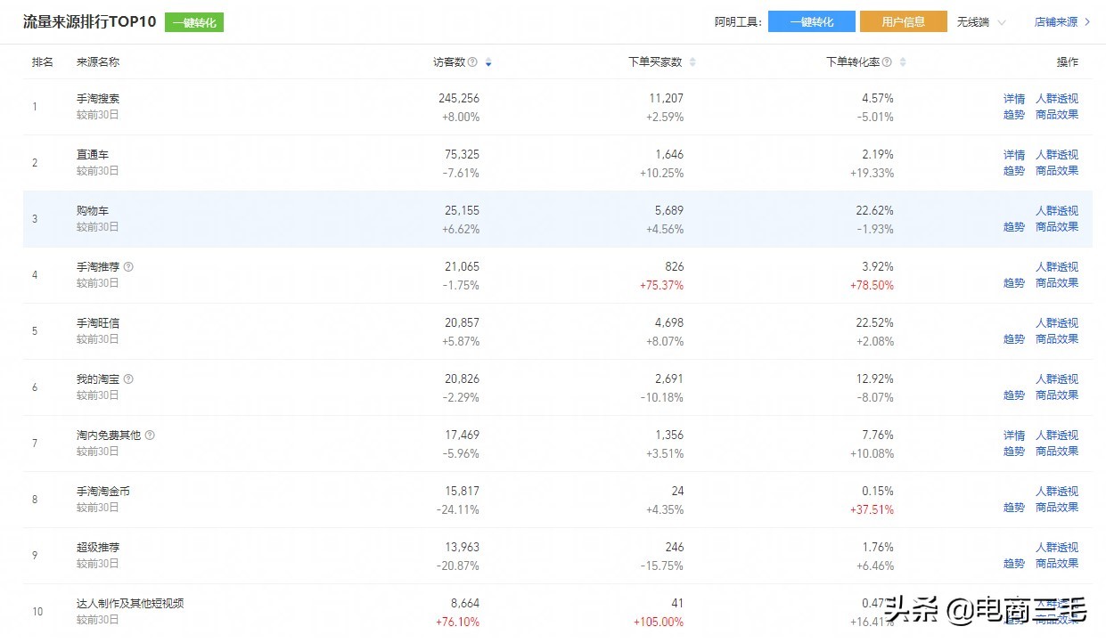Viewport: 1106px width, 643px height.
Task: Click the red +37.51% change value
Action: (871, 510)
